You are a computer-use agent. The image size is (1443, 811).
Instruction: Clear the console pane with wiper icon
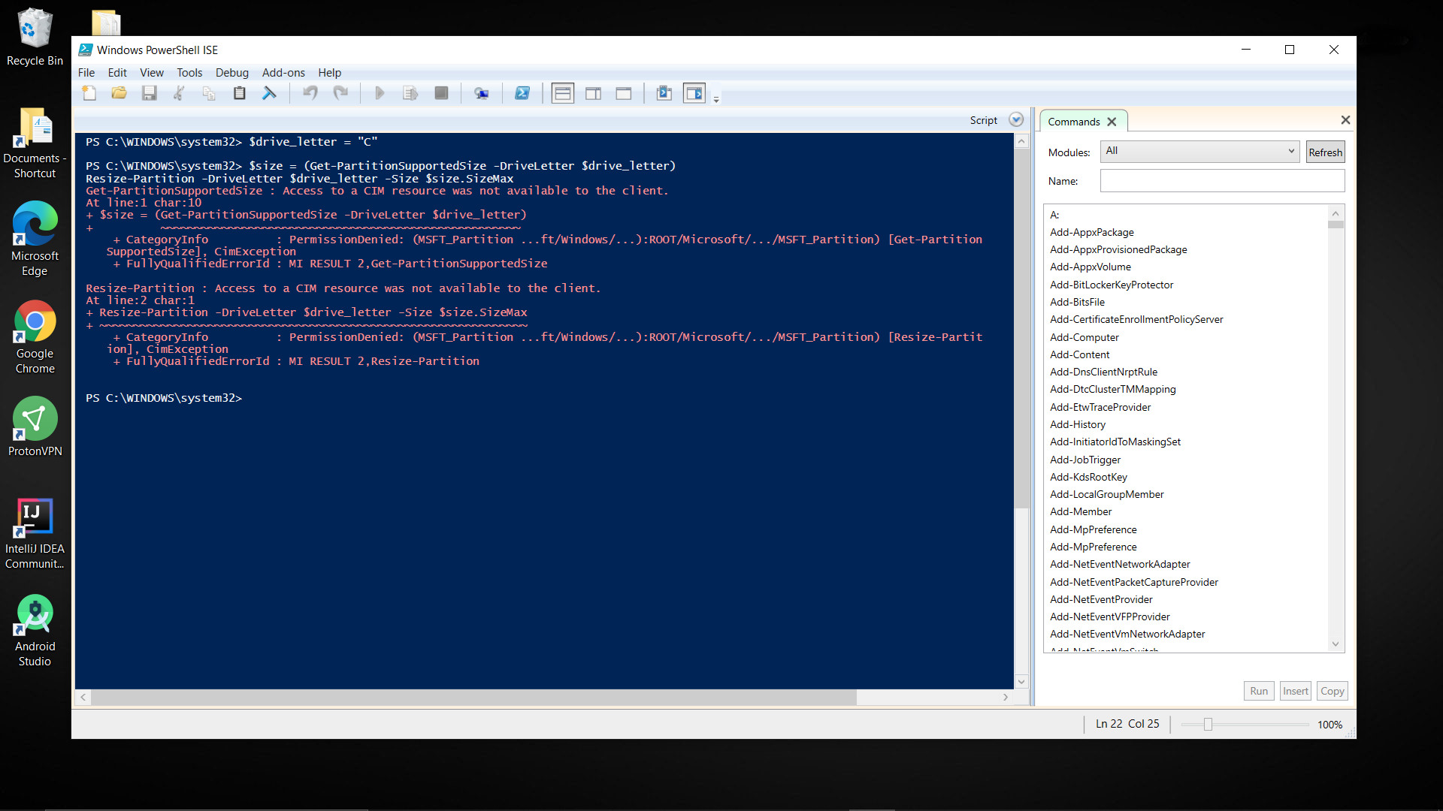(269, 93)
